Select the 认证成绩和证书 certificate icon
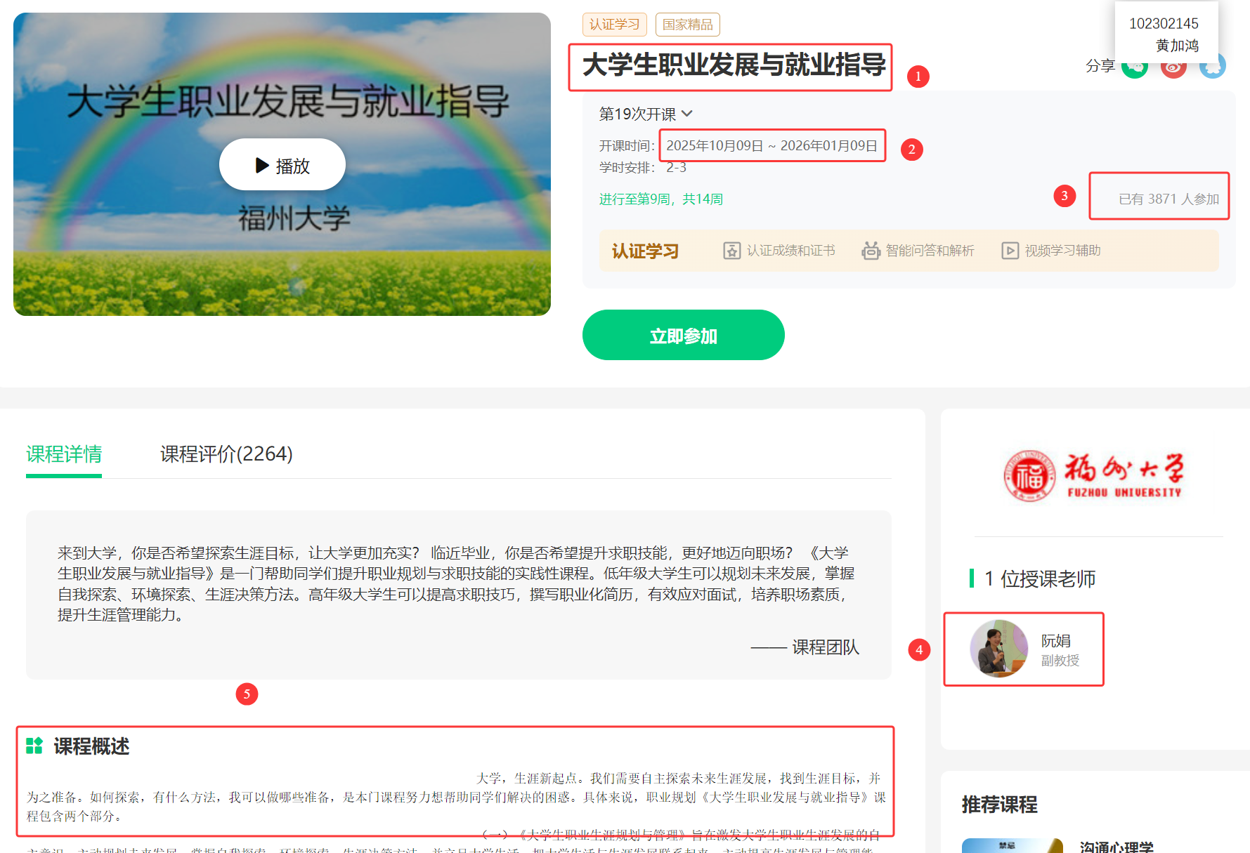This screenshot has height=853, width=1250. click(x=732, y=250)
